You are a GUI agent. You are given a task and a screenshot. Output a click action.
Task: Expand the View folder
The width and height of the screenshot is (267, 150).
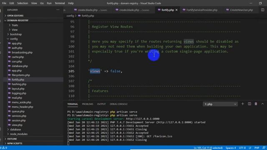tap(15, 30)
